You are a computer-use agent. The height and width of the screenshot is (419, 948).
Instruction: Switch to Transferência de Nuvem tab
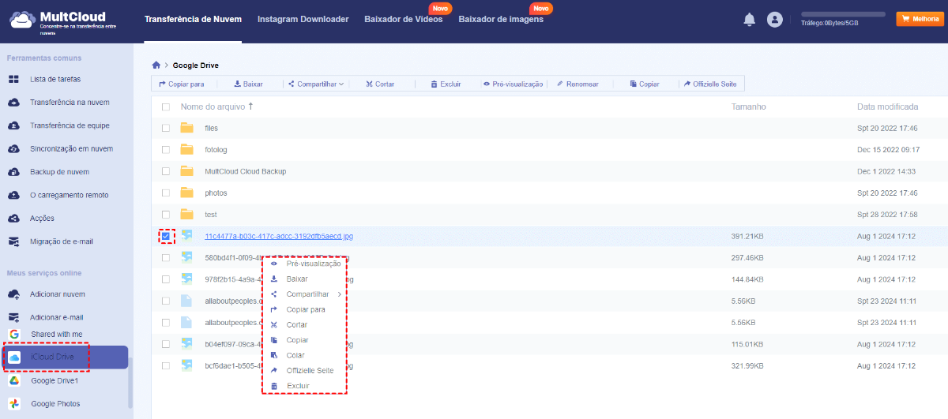point(193,19)
